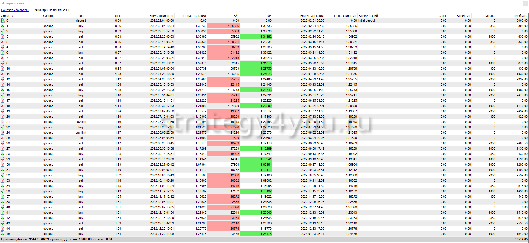Viewport: 529px width, 243px height.
Task: Click the deposit icon for order 0
Action: (3, 21)
